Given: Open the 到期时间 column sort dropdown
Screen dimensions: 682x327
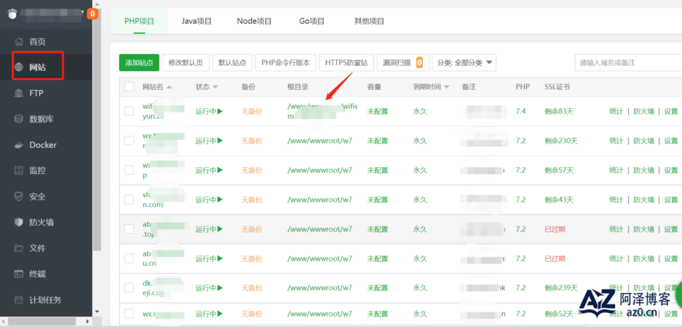Looking at the screenshot, I should pos(446,87).
